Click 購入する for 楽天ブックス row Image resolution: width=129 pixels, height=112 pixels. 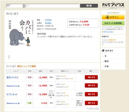91,77
